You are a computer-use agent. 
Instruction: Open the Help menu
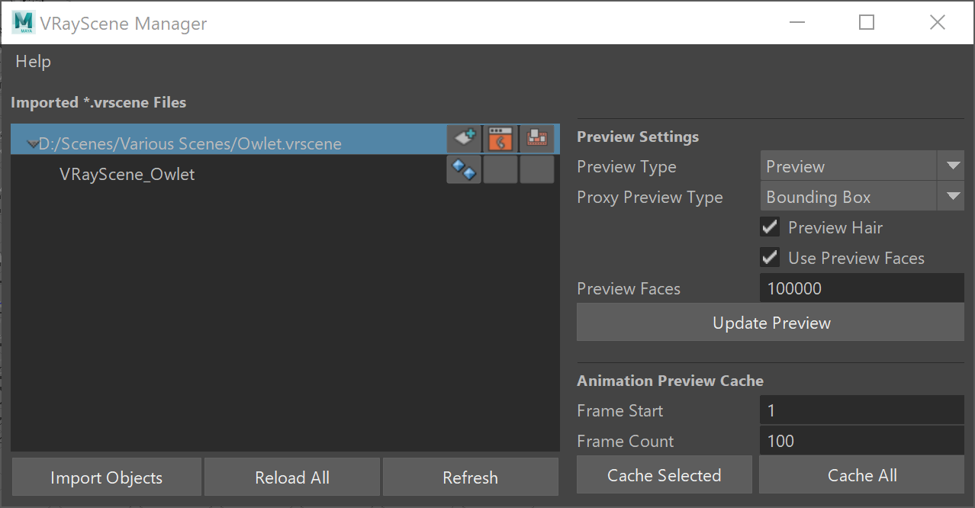[x=33, y=62]
